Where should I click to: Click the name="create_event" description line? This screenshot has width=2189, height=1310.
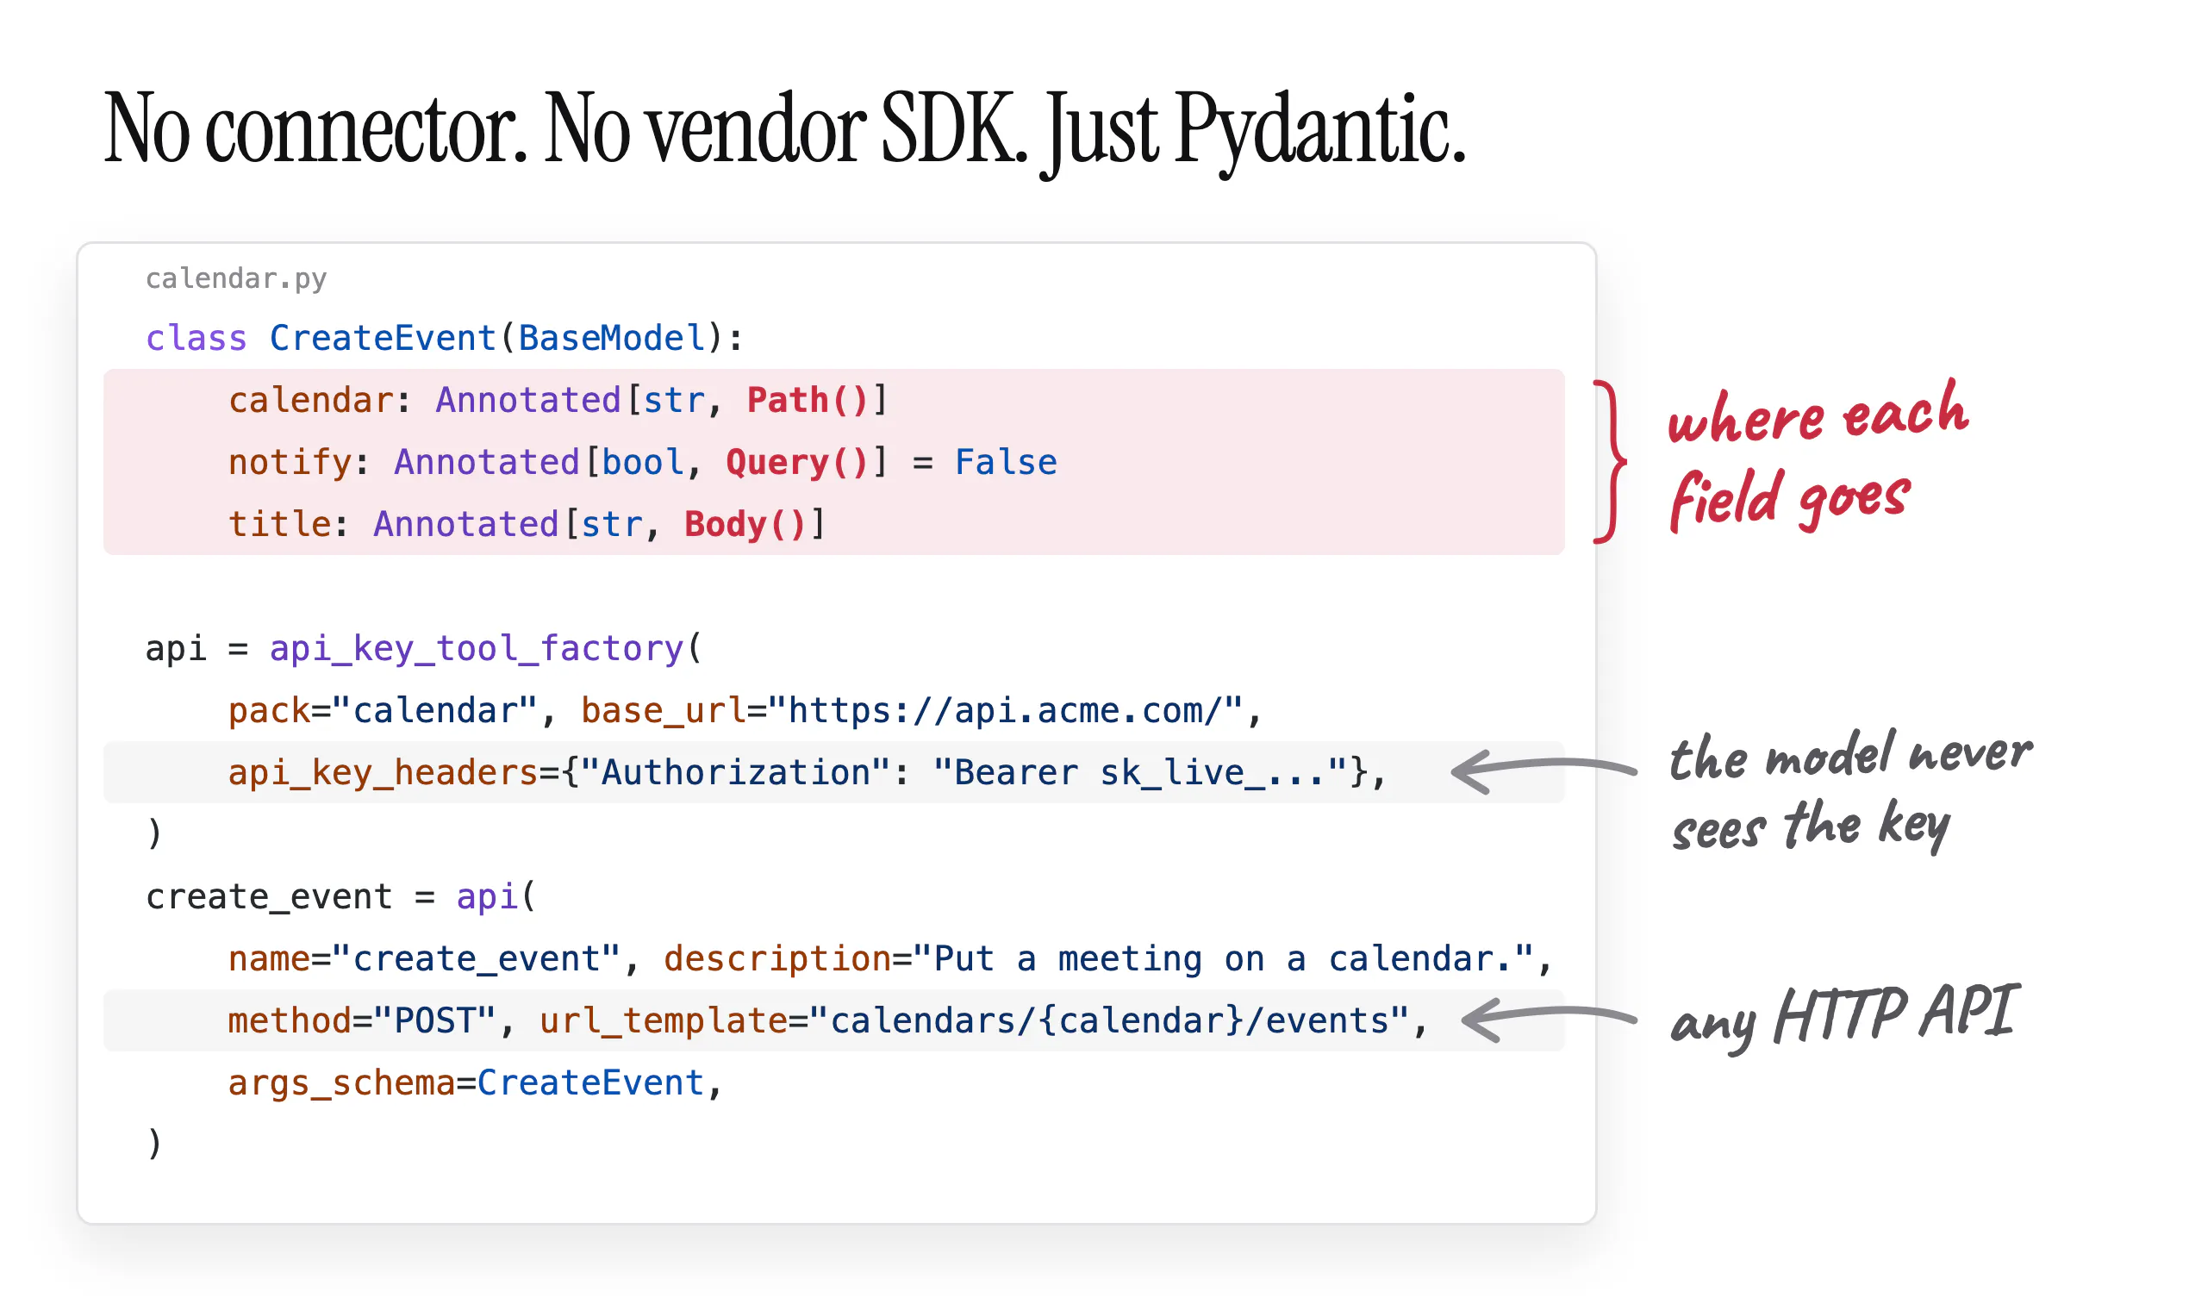889,958
